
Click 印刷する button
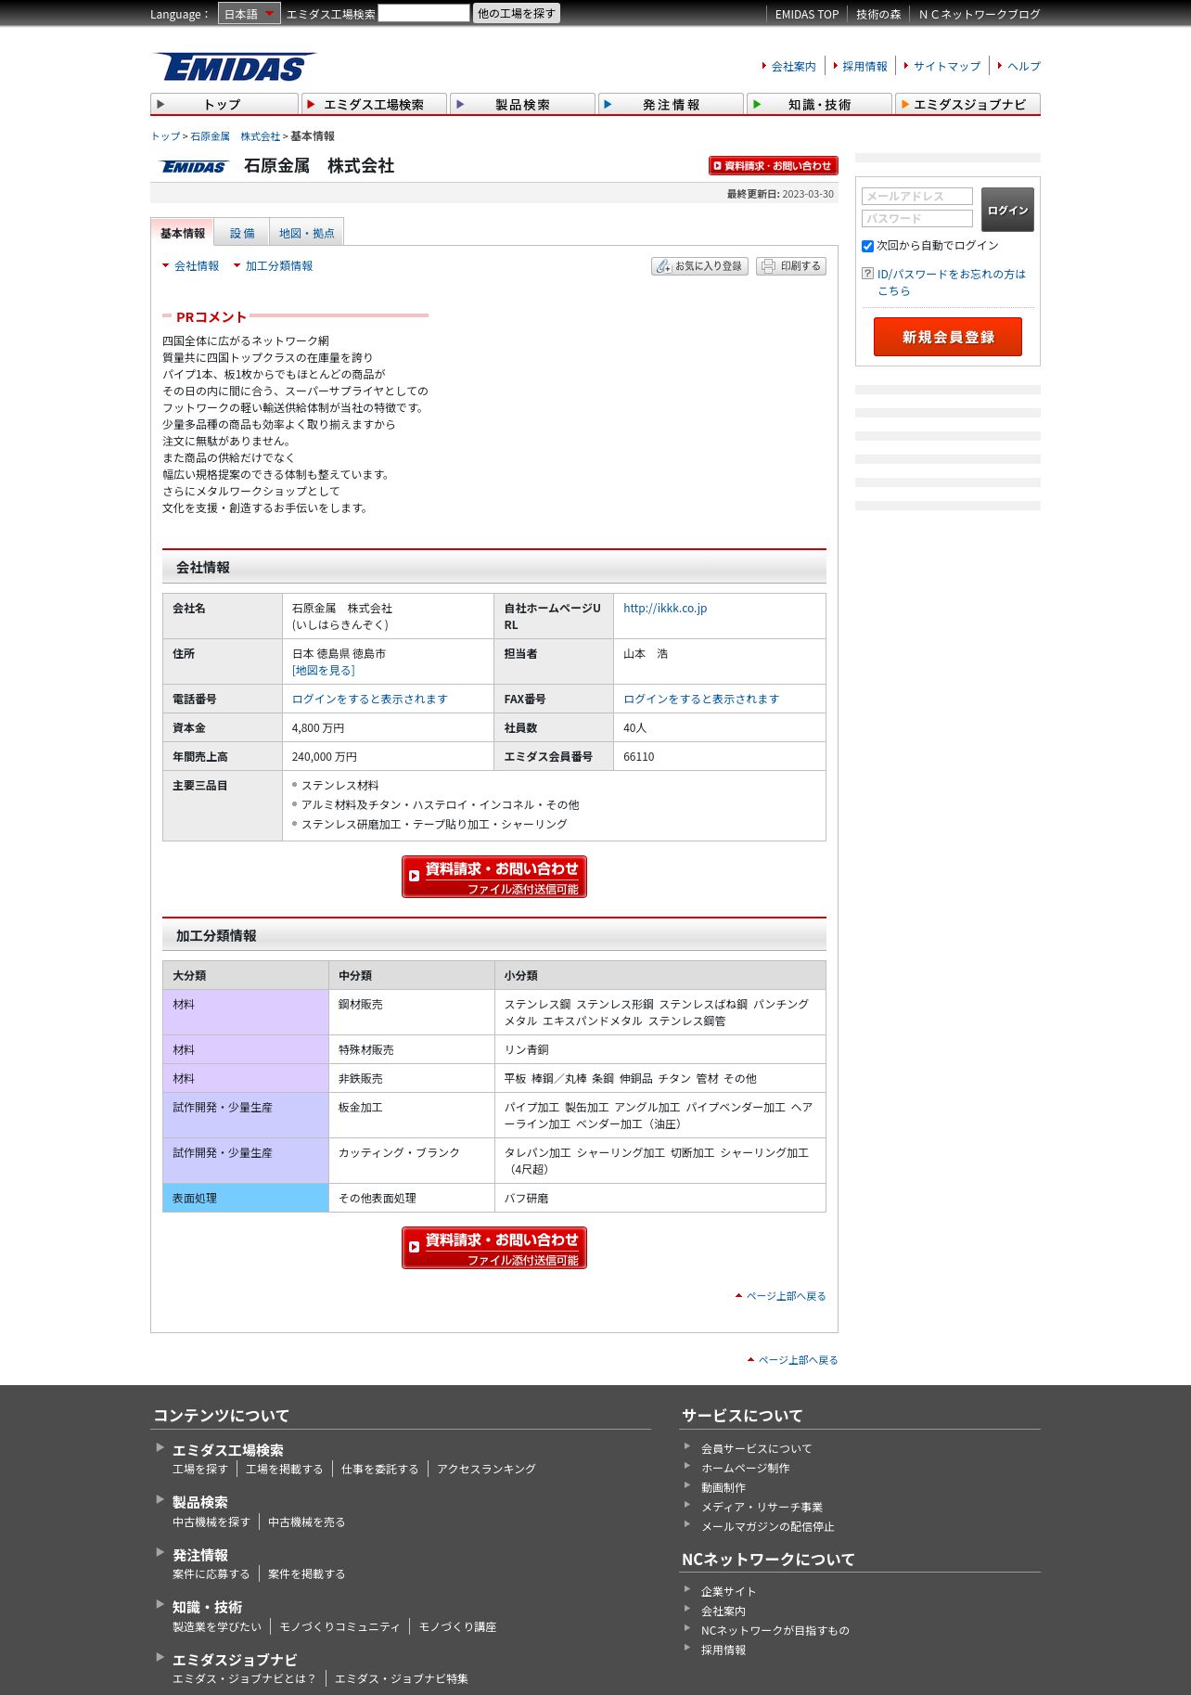pos(791,266)
